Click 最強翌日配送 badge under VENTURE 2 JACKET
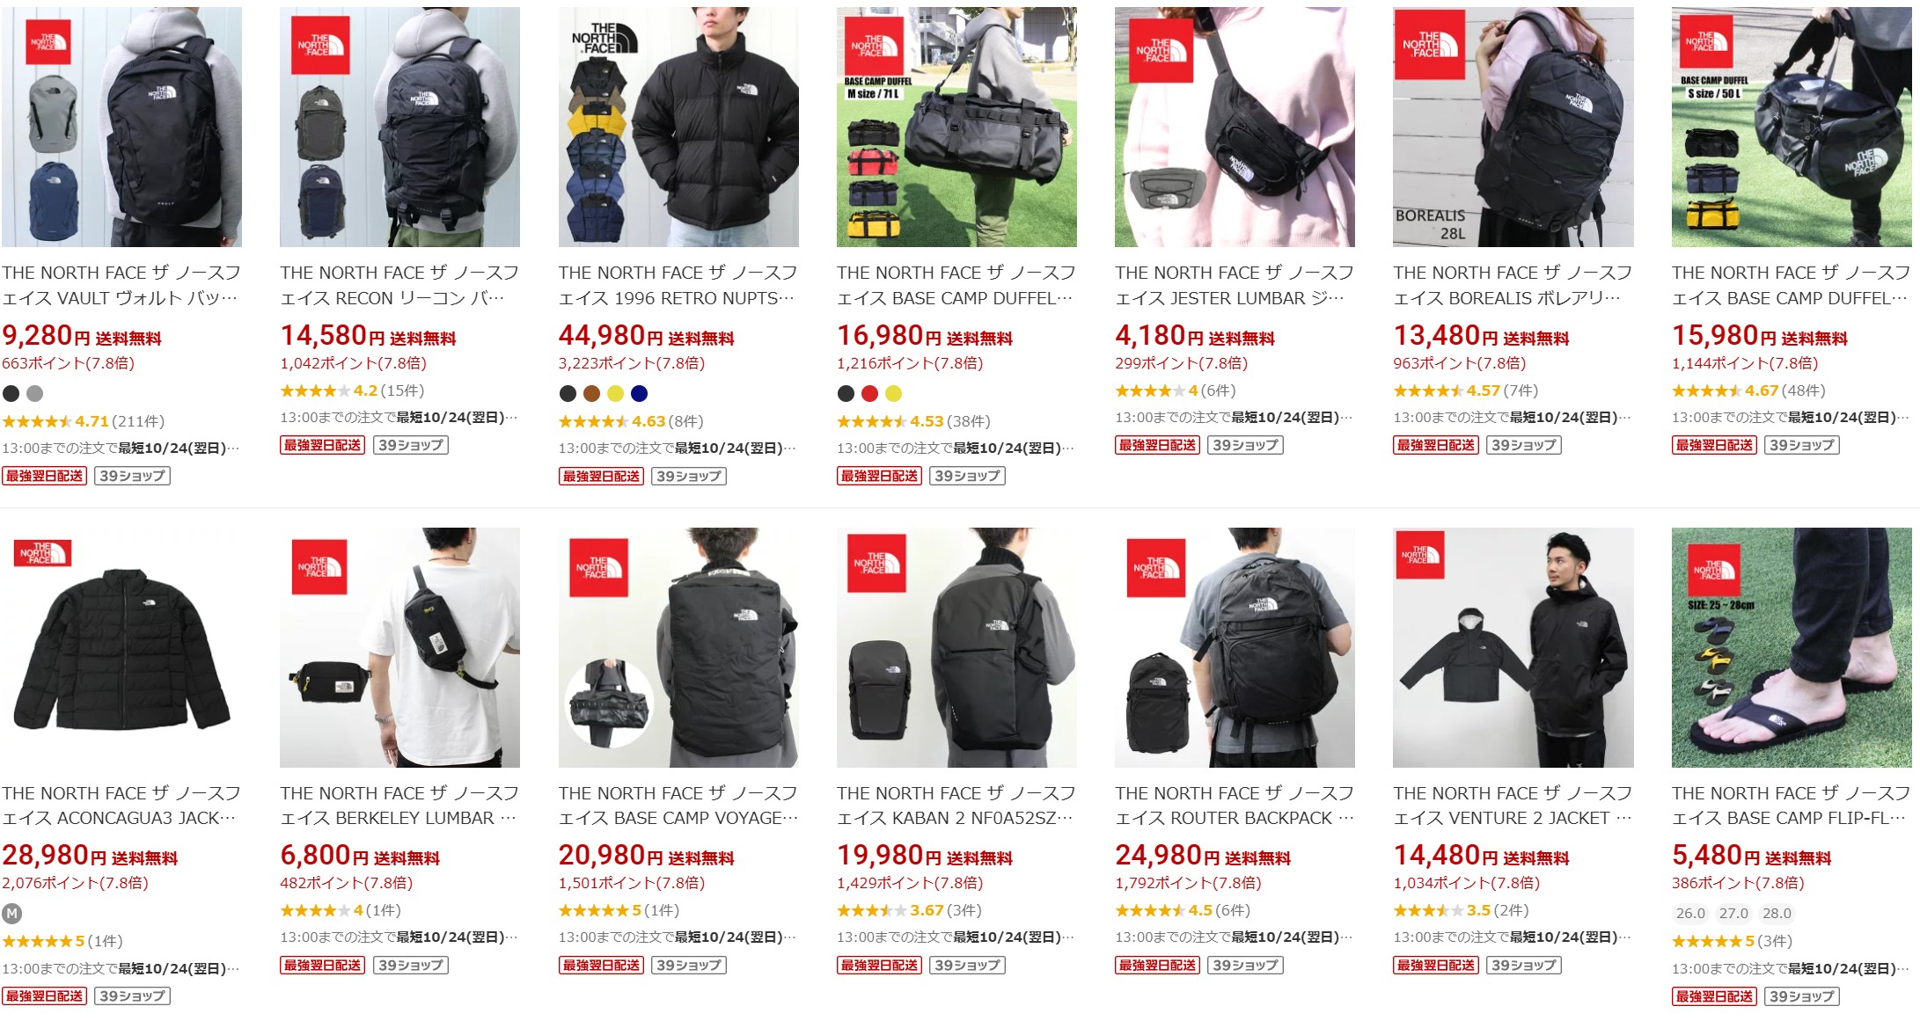1920x1021 pixels. coord(1436,966)
